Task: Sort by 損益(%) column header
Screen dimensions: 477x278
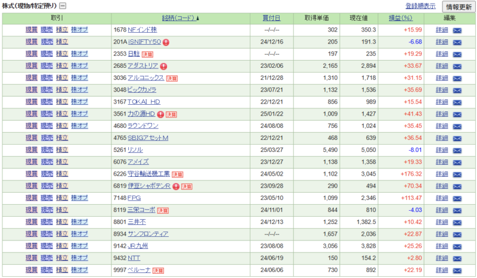Action: (401, 18)
